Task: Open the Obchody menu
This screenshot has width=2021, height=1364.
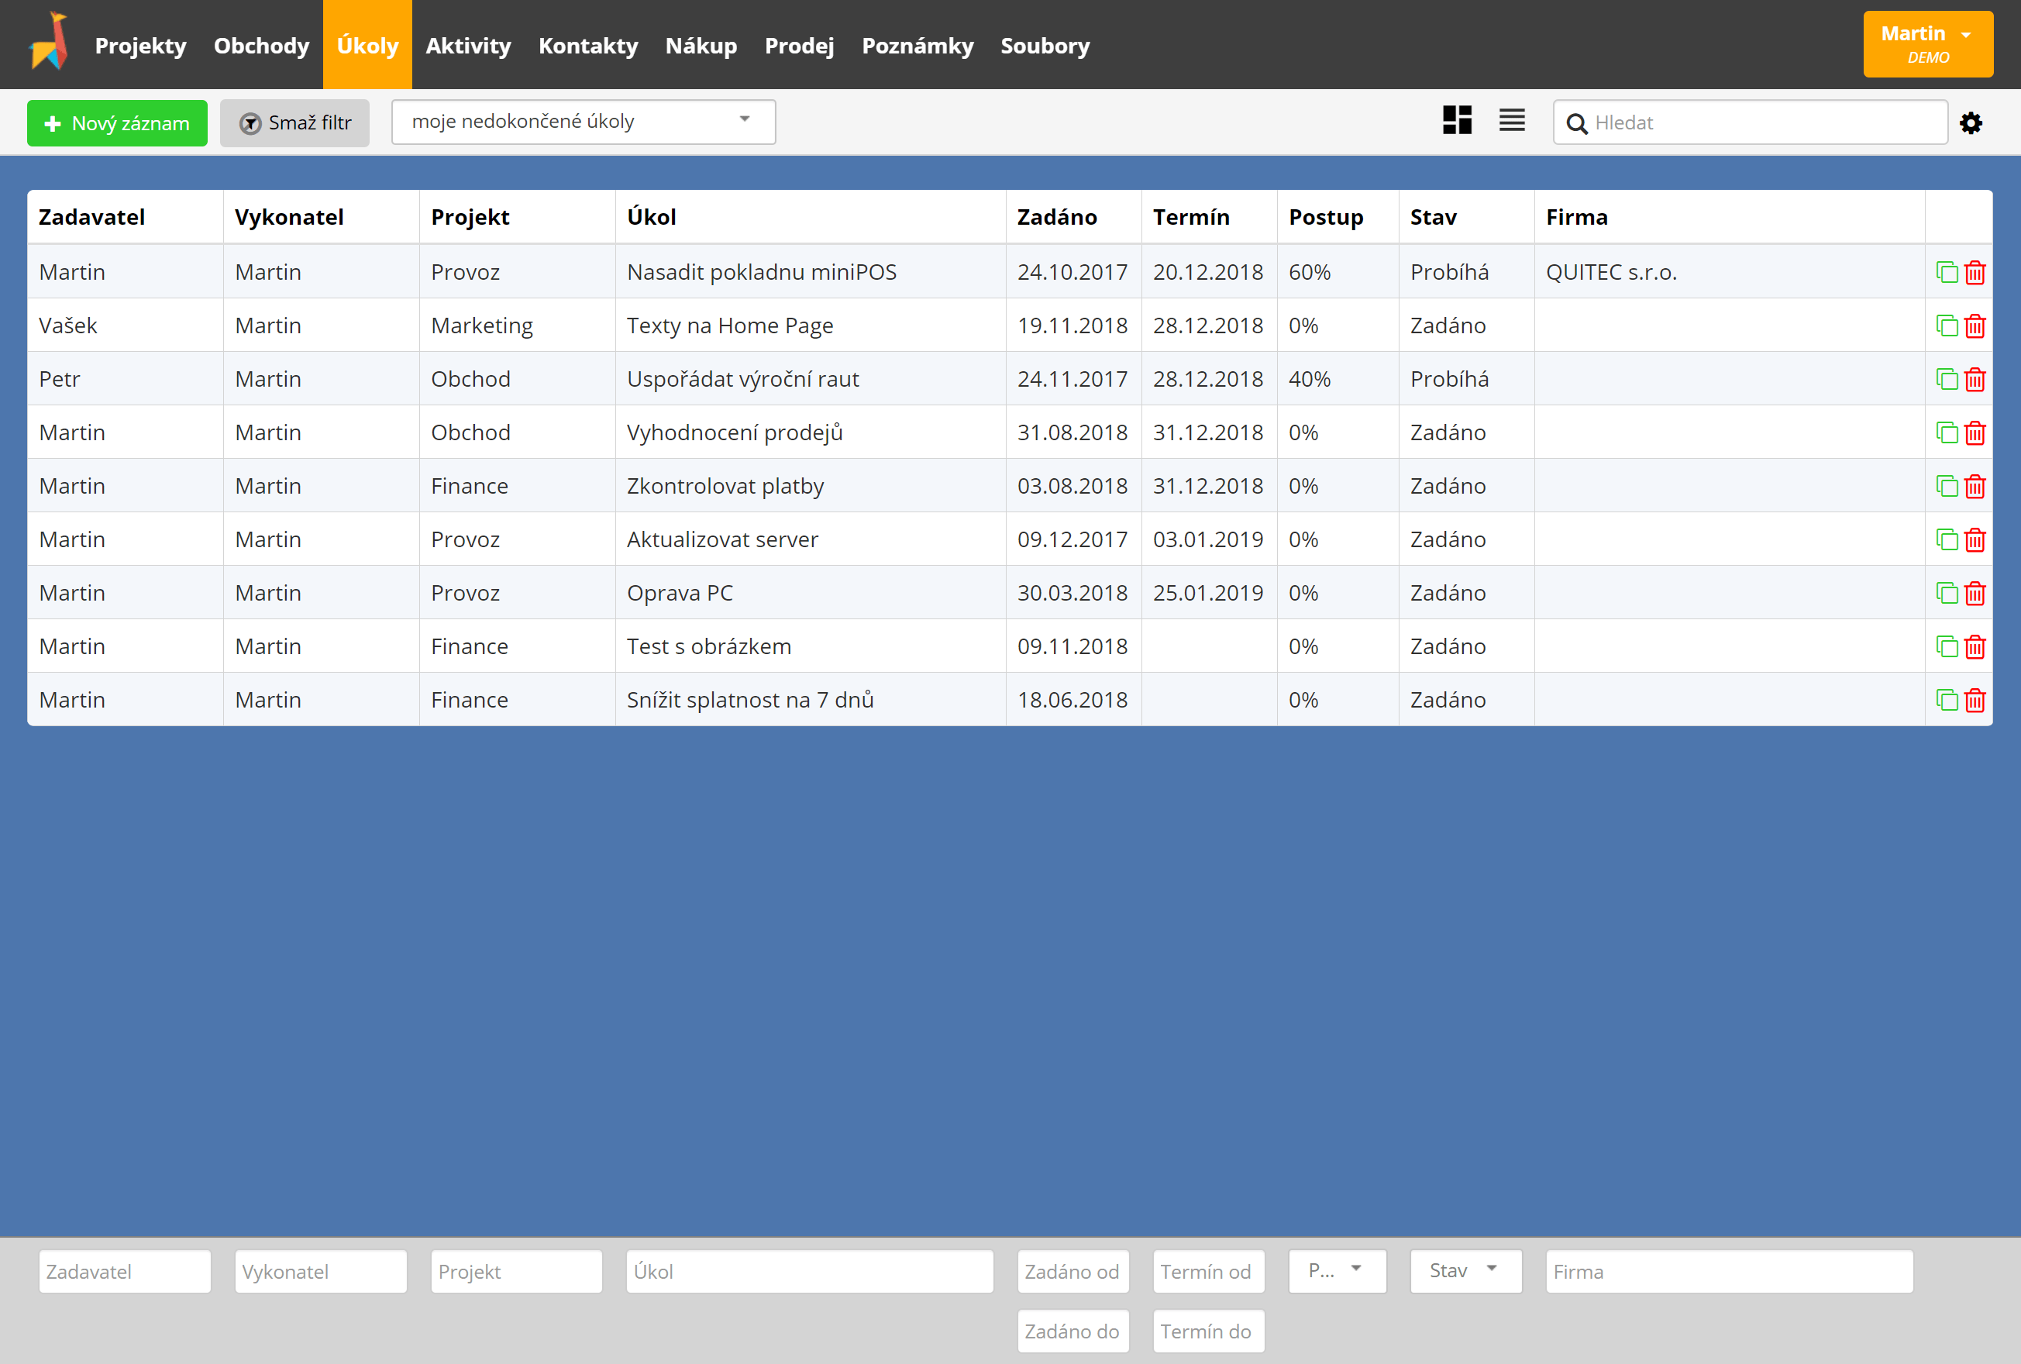Action: tap(261, 45)
